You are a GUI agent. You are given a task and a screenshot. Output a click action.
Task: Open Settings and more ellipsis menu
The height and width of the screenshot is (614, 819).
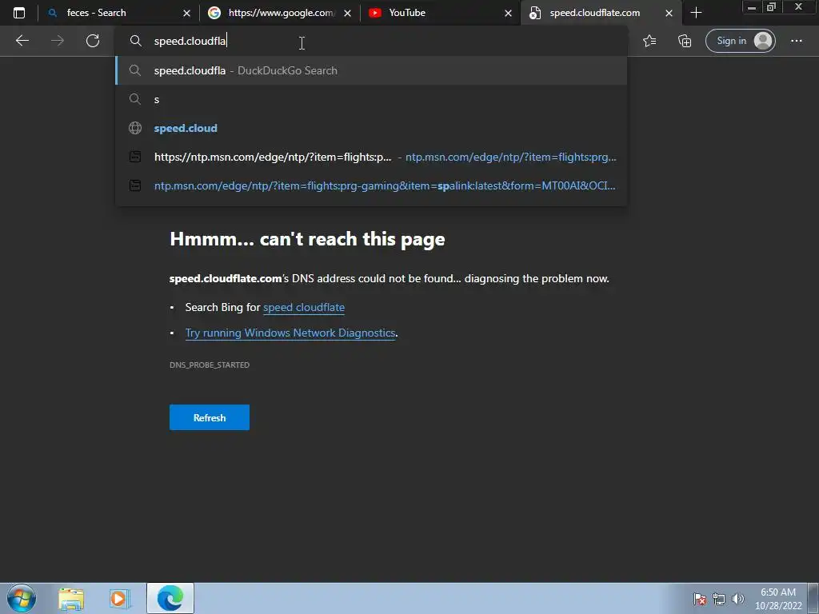click(796, 41)
